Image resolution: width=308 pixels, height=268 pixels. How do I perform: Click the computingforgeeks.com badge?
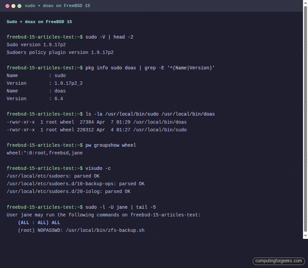click(x=279, y=261)
